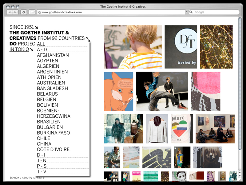Viewport: 246px width, 185px height.
Task: Click the vertical page scrollbar thumb
Action: point(240,84)
